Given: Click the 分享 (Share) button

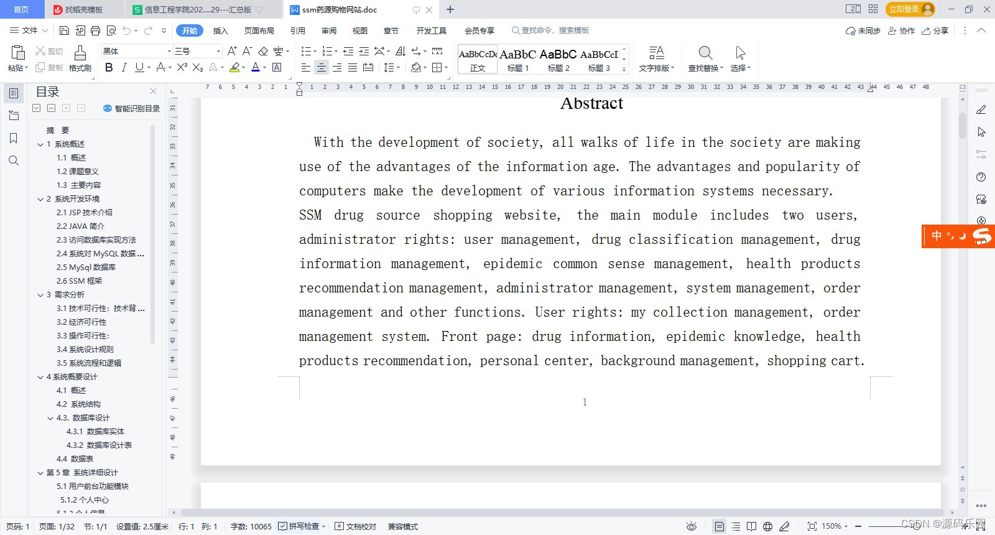Looking at the screenshot, I should click(x=935, y=30).
